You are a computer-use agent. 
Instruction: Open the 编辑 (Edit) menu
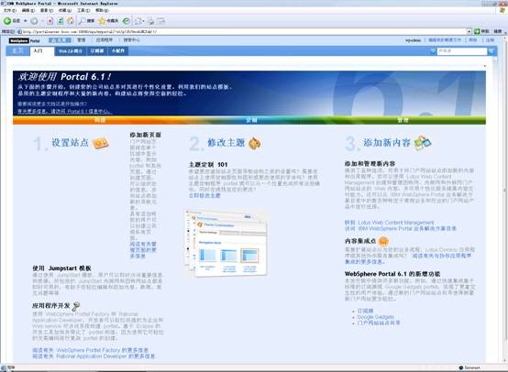[28, 10]
